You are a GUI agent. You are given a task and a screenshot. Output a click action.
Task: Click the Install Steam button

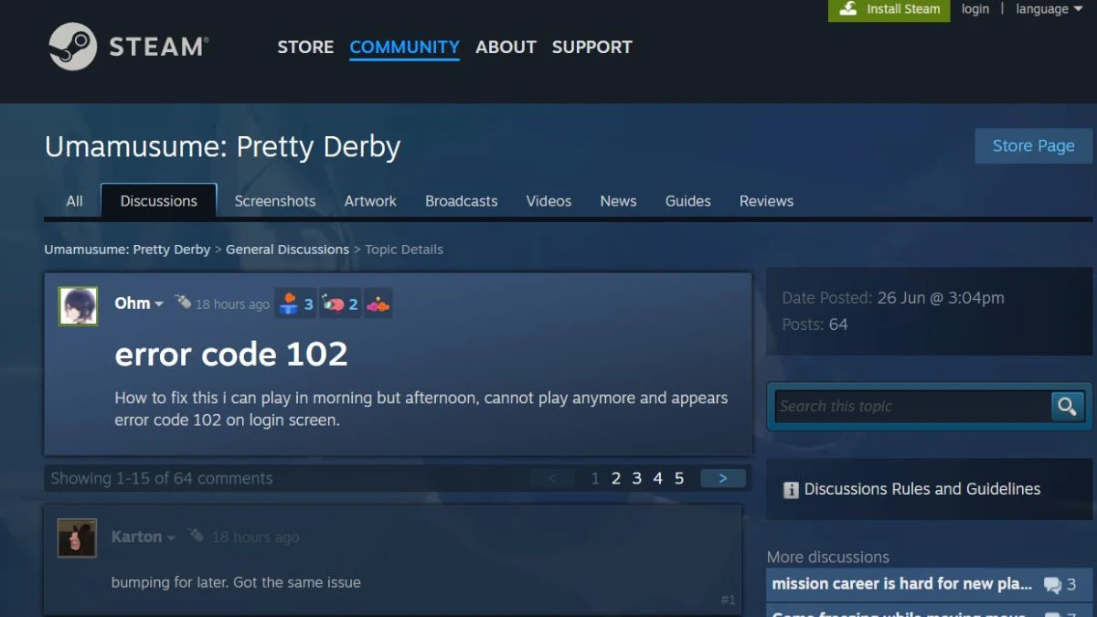889,9
